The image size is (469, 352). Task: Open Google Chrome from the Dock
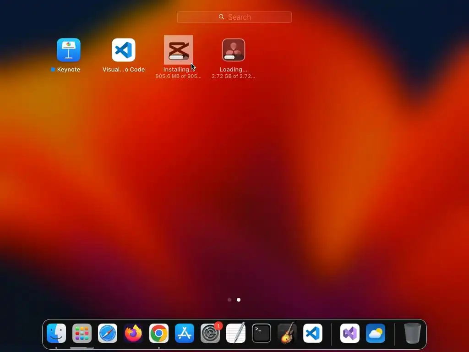[x=159, y=333]
